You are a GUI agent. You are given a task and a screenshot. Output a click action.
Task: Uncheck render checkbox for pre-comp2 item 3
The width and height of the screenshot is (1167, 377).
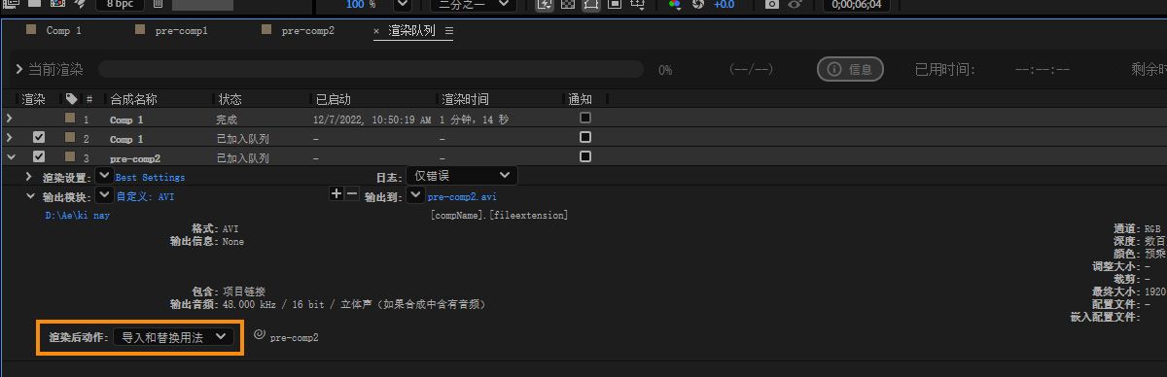tap(39, 156)
